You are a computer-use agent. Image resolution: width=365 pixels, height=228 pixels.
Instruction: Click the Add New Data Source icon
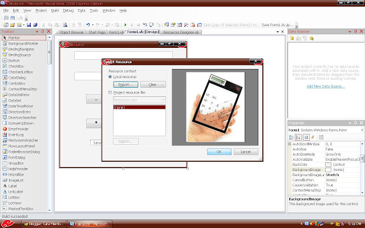pos(291,38)
